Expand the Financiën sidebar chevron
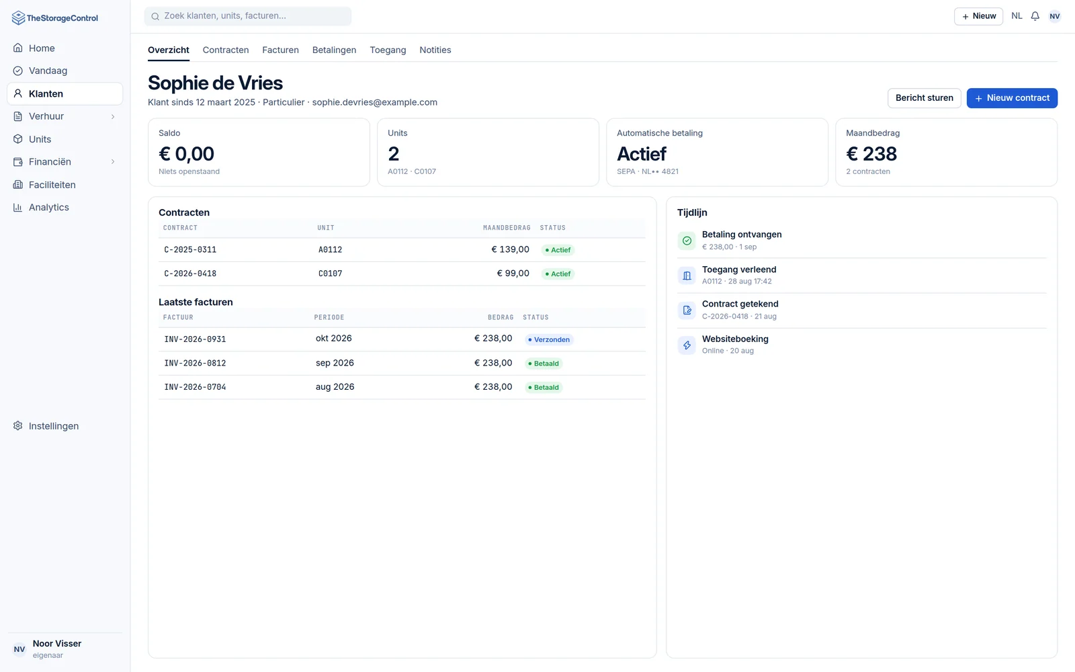1075x672 pixels. 113,162
